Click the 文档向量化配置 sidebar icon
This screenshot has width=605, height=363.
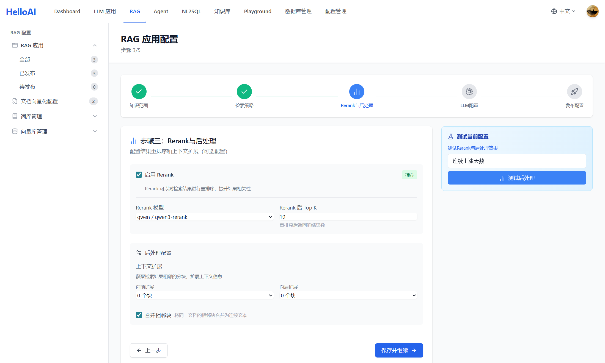tap(15, 101)
